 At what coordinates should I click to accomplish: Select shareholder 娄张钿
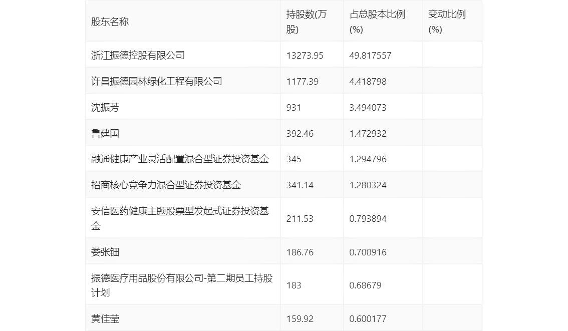pyautogui.click(x=105, y=252)
